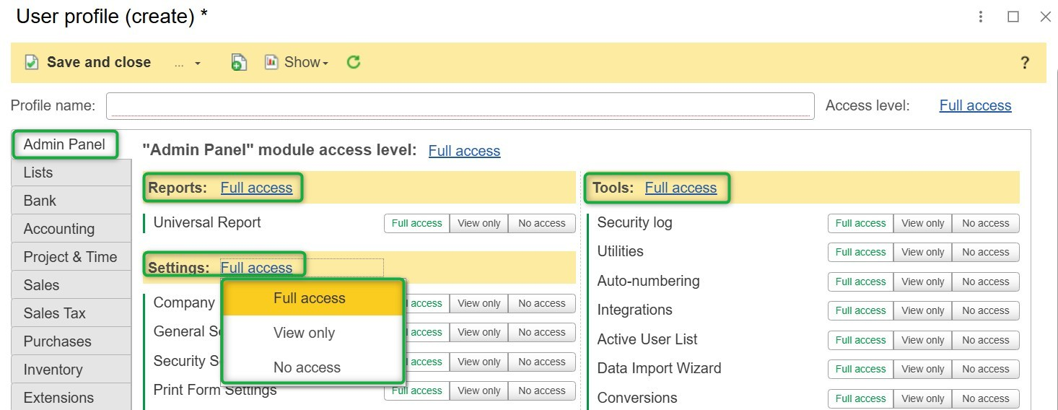This screenshot has height=410, width=1058.
Task: Click the Profile name input field
Action: click(460, 106)
